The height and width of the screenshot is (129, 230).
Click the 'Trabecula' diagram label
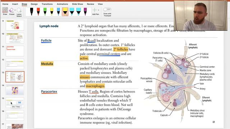pos(157,111)
